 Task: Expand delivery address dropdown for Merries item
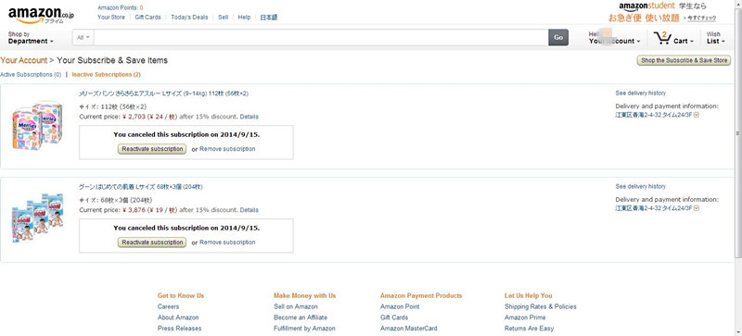[x=697, y=114]
